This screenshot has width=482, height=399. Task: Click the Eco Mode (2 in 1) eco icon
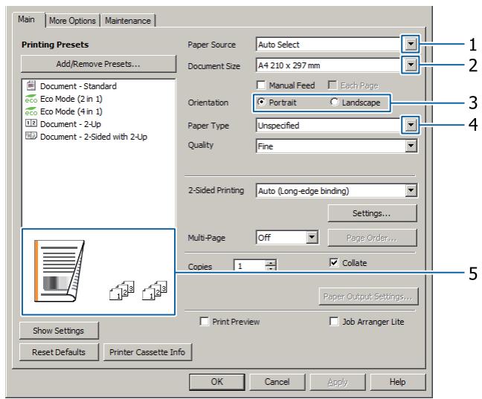pyautogui.click(x=31, y=99)
